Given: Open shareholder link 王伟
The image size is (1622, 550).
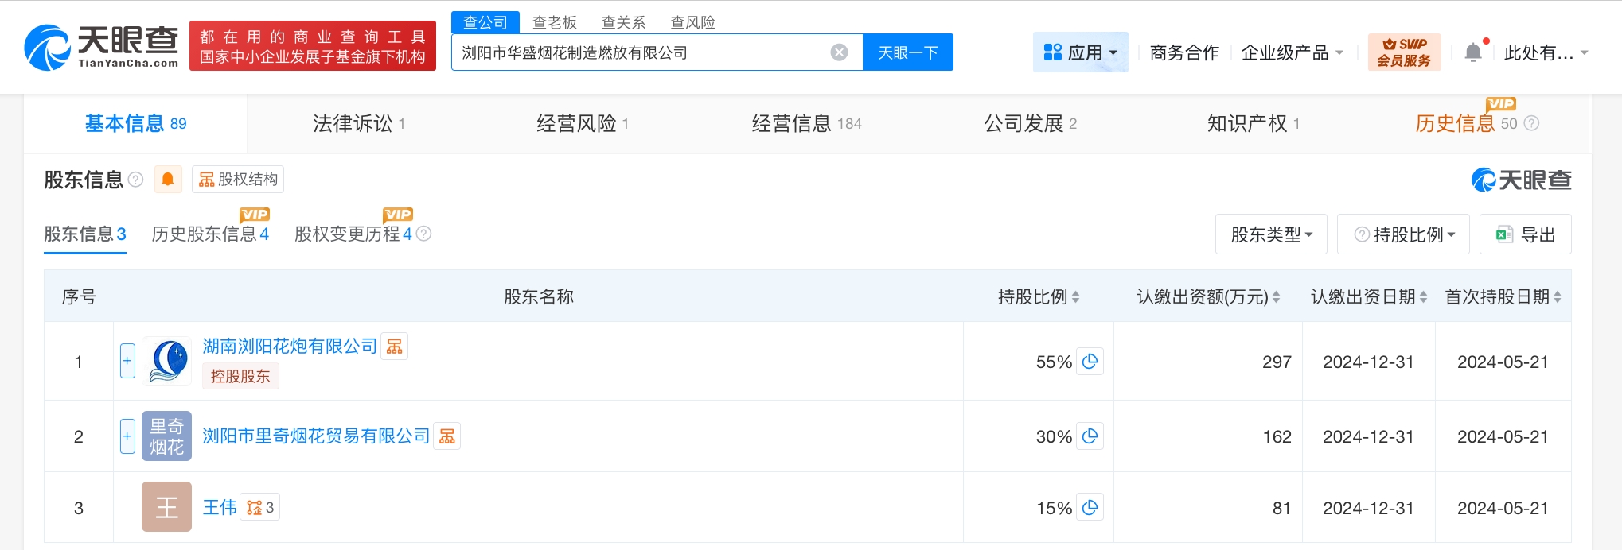Looking at the screenshot, I should [220, 507].
